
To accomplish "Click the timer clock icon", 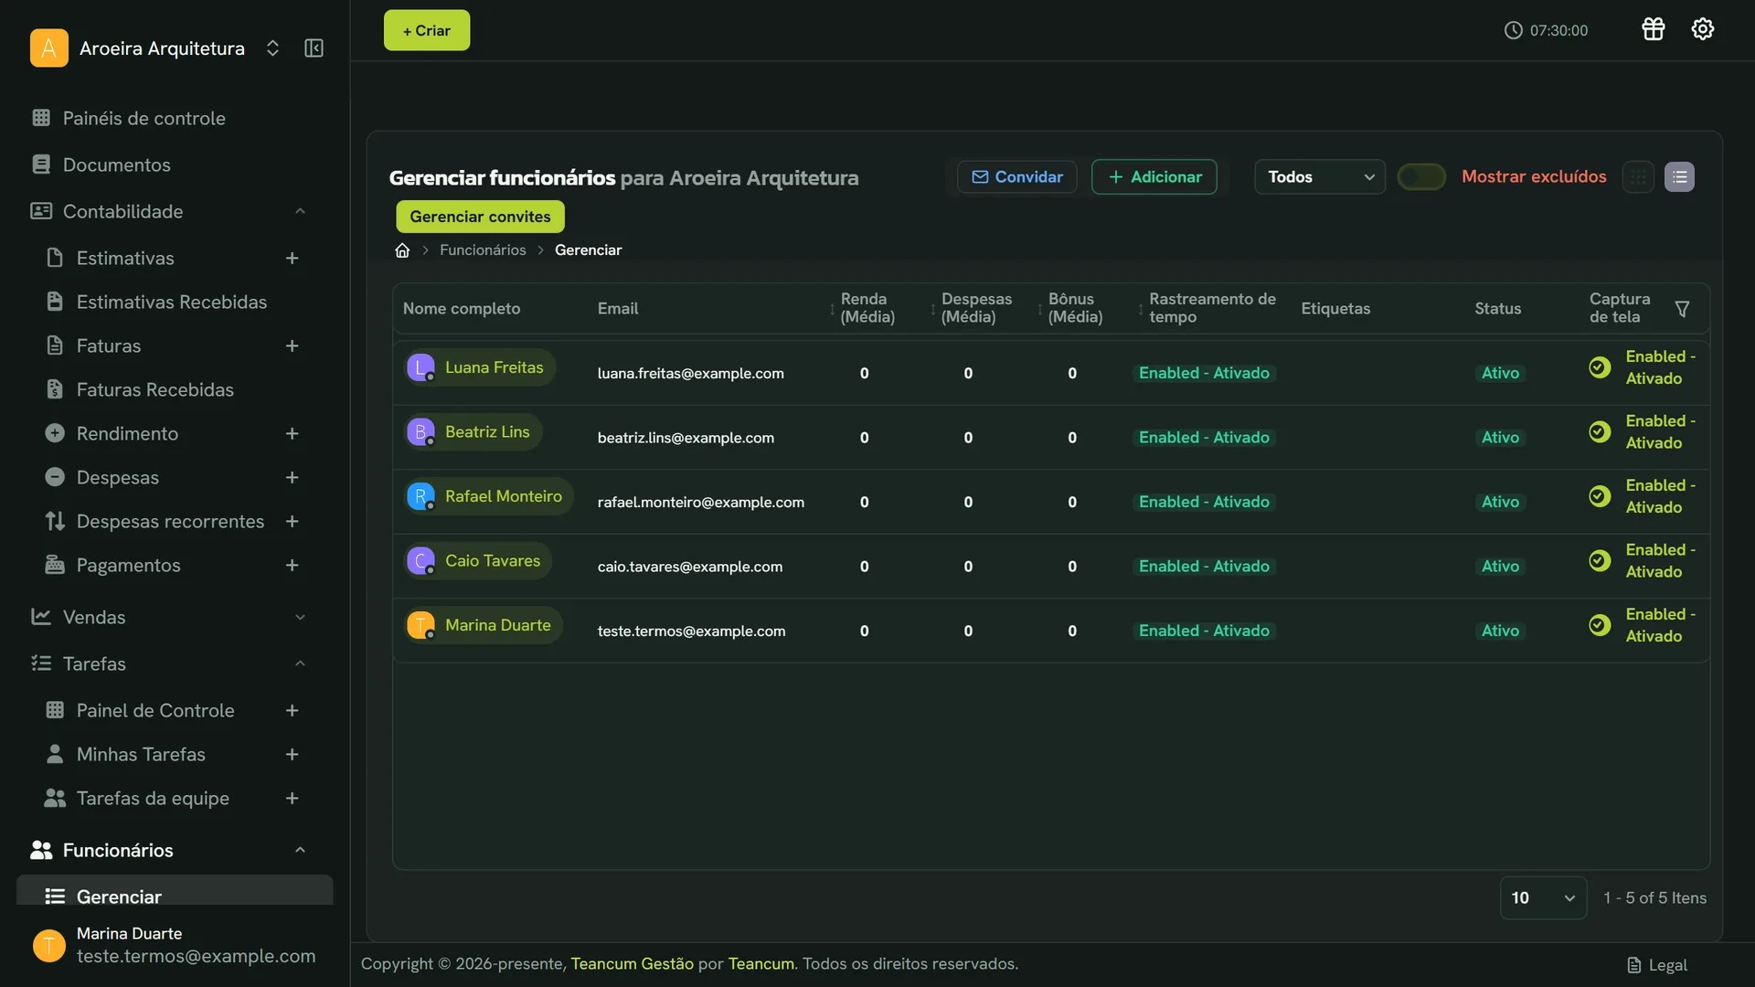I will pyautogui.click(x=1513, y=30).
